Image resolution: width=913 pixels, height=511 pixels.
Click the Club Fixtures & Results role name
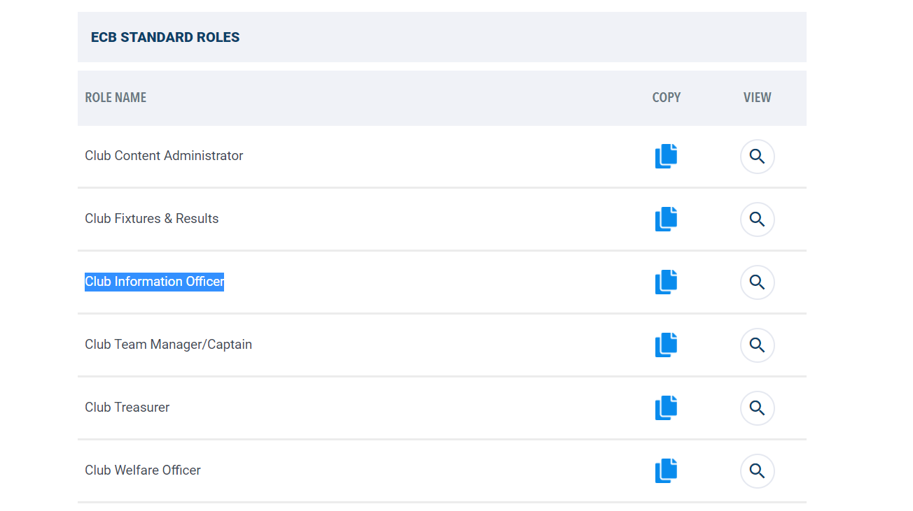(152, 219)
